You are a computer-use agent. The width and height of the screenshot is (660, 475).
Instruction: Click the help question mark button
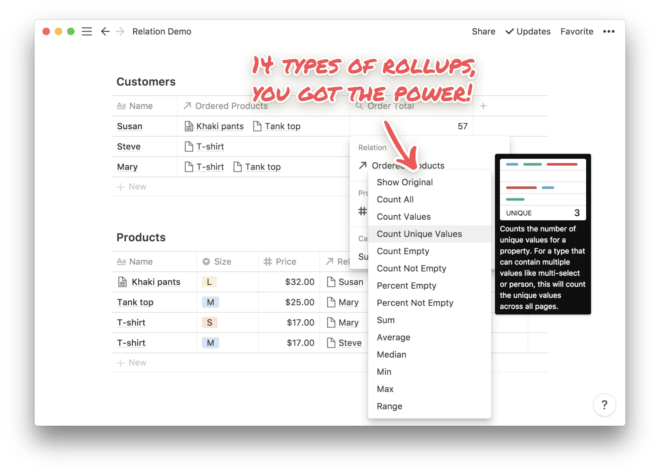click(604, 405)
